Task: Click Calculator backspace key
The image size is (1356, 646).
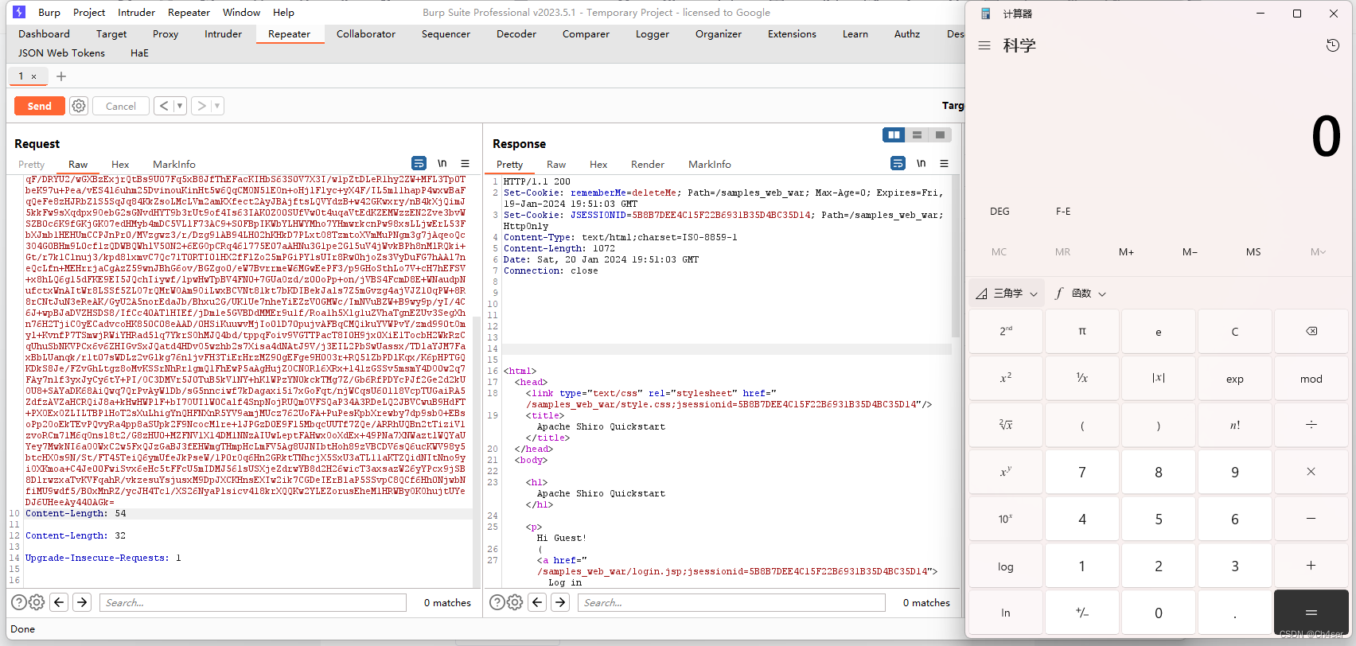Action: click(x=1311, y=332)
